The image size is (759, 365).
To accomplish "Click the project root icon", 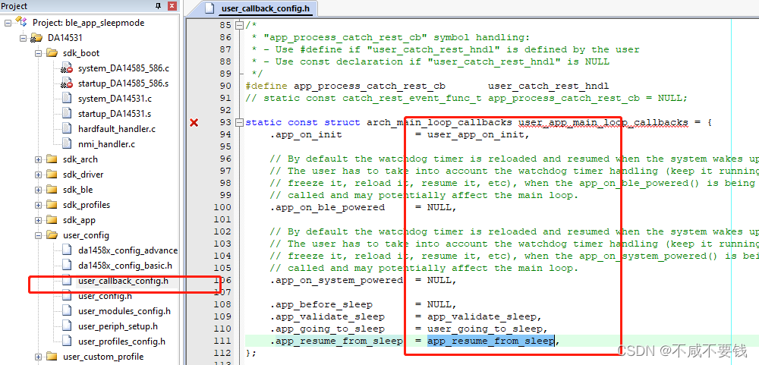I will (21, 22).
